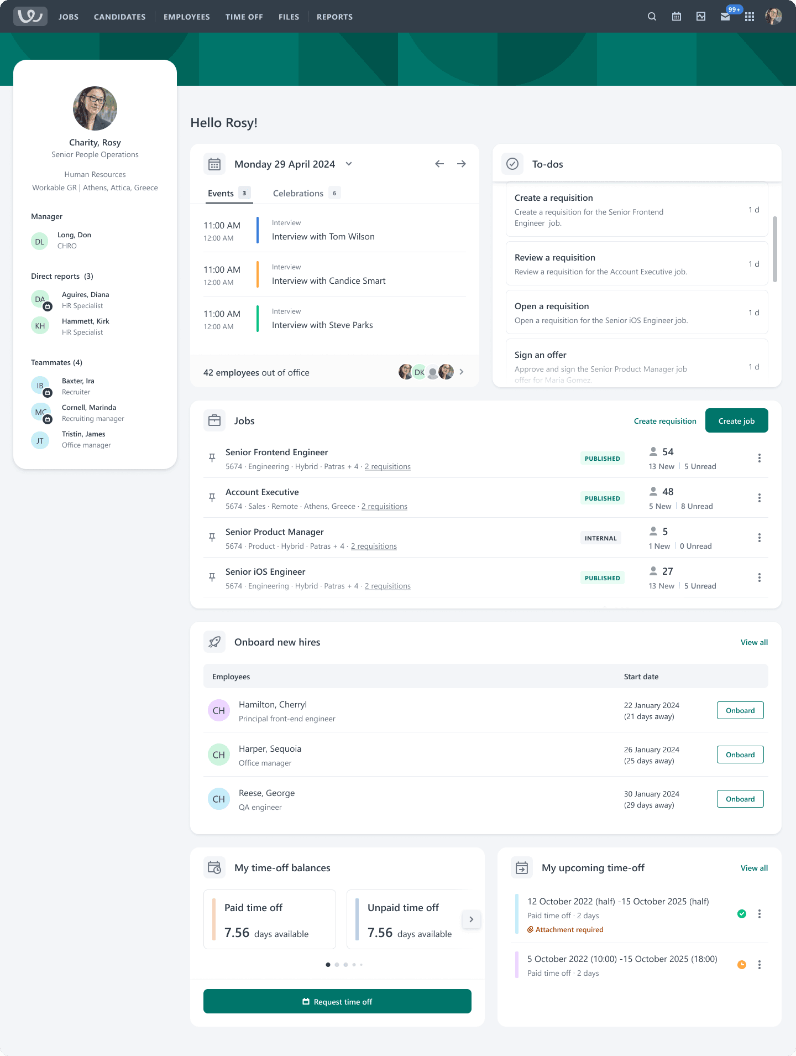Go to previous day with left arrow

coord(439,164)
